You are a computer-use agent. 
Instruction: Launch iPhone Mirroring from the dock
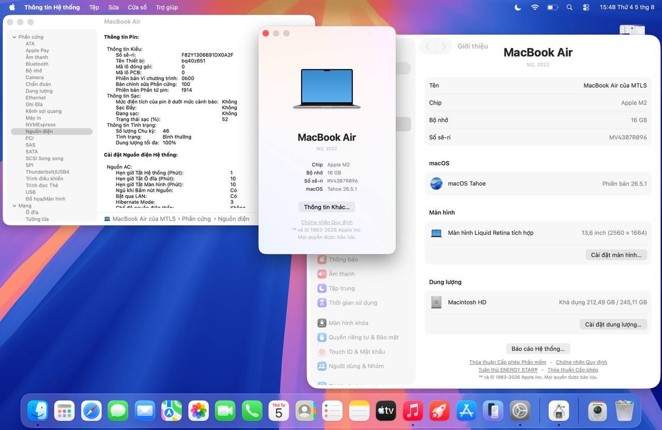[x=493, y=411]
